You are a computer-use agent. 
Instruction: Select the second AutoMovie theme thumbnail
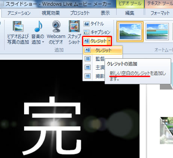[x=157, y=32]
